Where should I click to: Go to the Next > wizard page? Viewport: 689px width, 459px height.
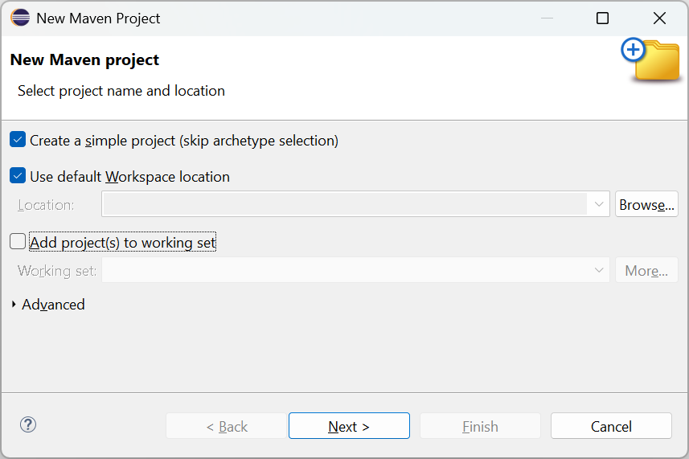tap(349, 426)
